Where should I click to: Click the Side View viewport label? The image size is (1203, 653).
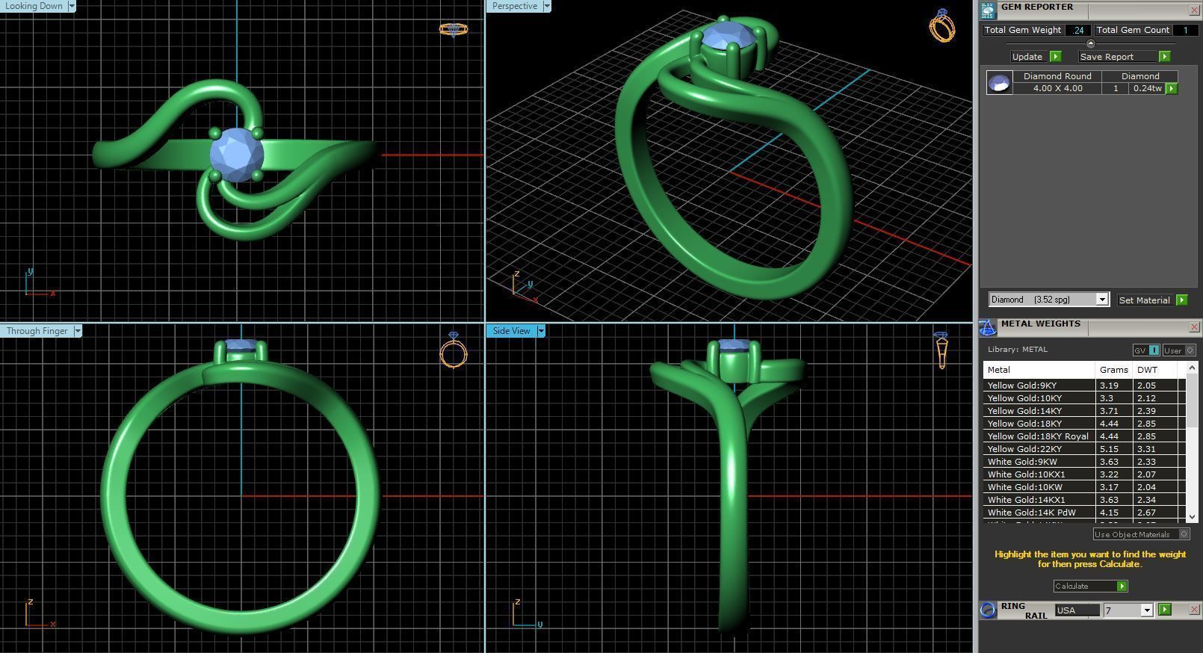[x=511, y=331]
